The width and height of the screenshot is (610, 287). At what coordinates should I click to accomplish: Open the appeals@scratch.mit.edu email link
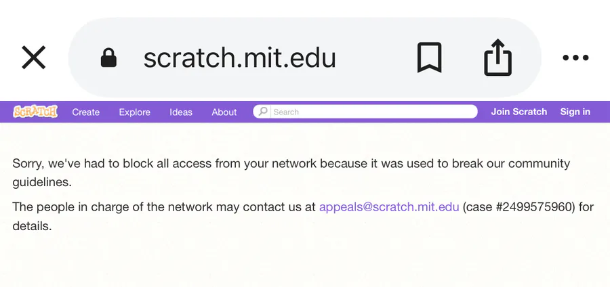389,206
